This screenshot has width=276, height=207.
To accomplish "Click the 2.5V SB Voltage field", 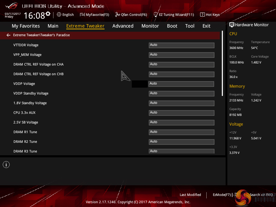I will pyautogui.click(x=181, y=122).
